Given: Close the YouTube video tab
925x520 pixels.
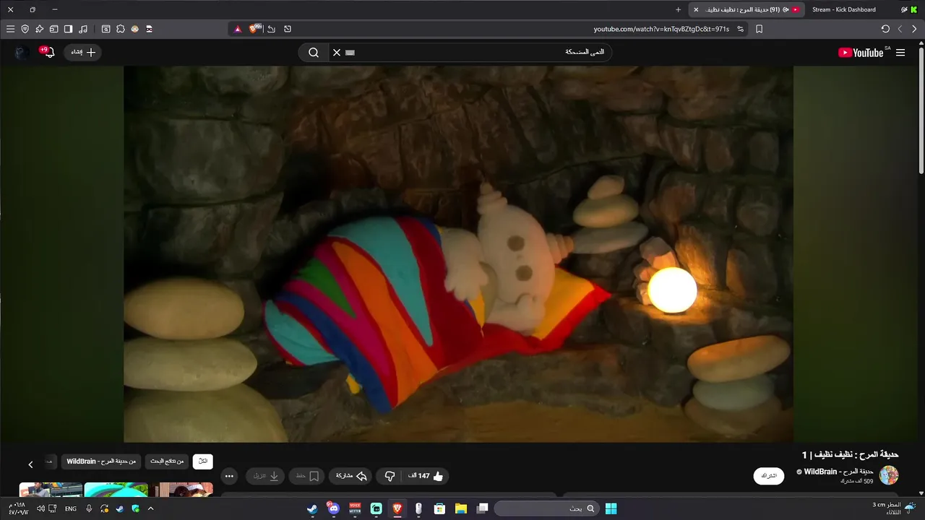Looking at the screenshot, I should click(x=696, y=9).
